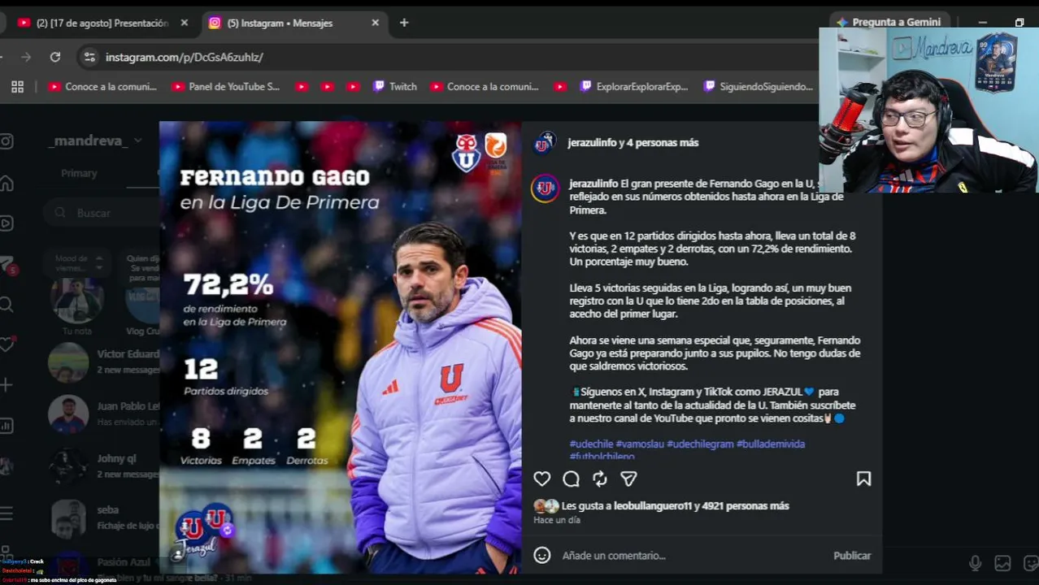Open the dashboard chart icon in sidebar
Viewport: 1039px width, 585px height.
click(7, 426)
